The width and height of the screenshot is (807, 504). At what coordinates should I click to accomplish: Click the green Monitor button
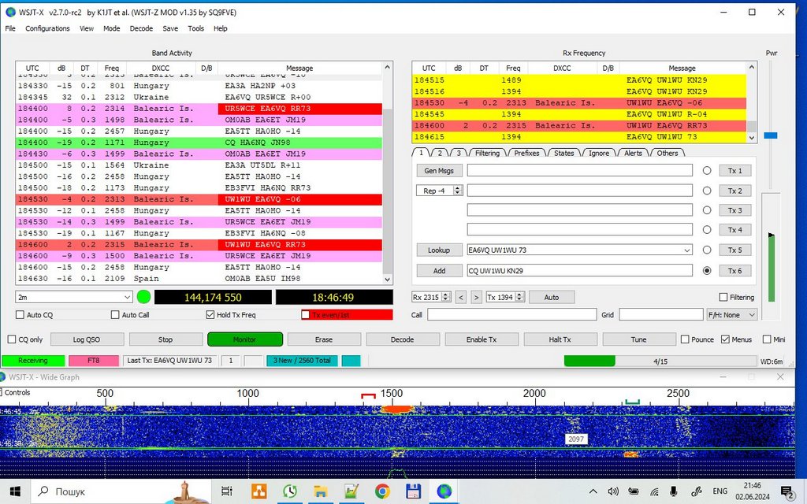click(x=245, y=339)
